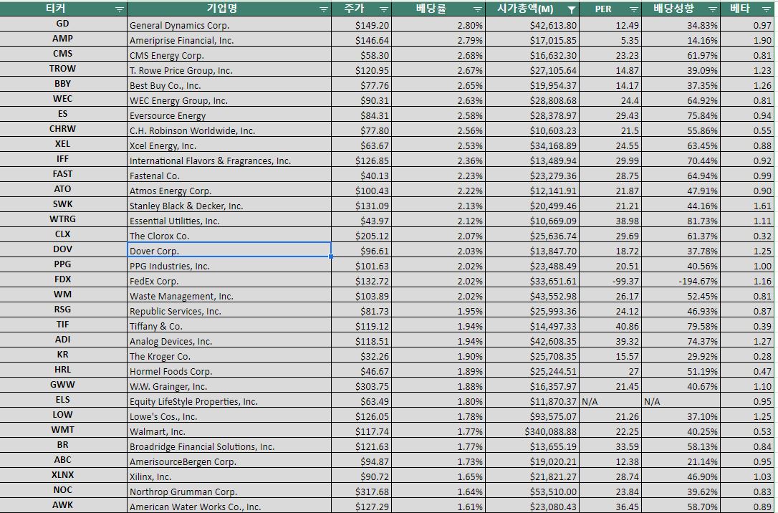Click Equity LifeStyle Properties, Inc. cell
This screenshot has width=778, height=513.
point(229,400)
